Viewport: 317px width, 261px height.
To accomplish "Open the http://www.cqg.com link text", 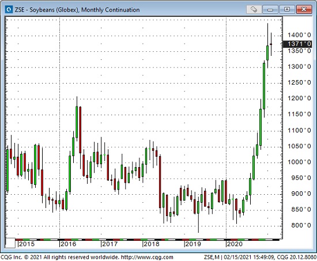I will 147,258.
